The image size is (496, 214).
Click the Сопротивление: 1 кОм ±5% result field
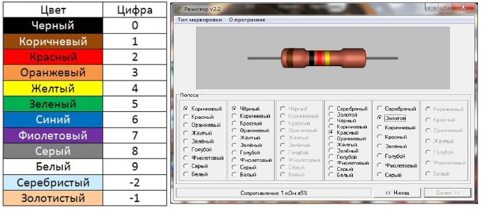[273, 193]
